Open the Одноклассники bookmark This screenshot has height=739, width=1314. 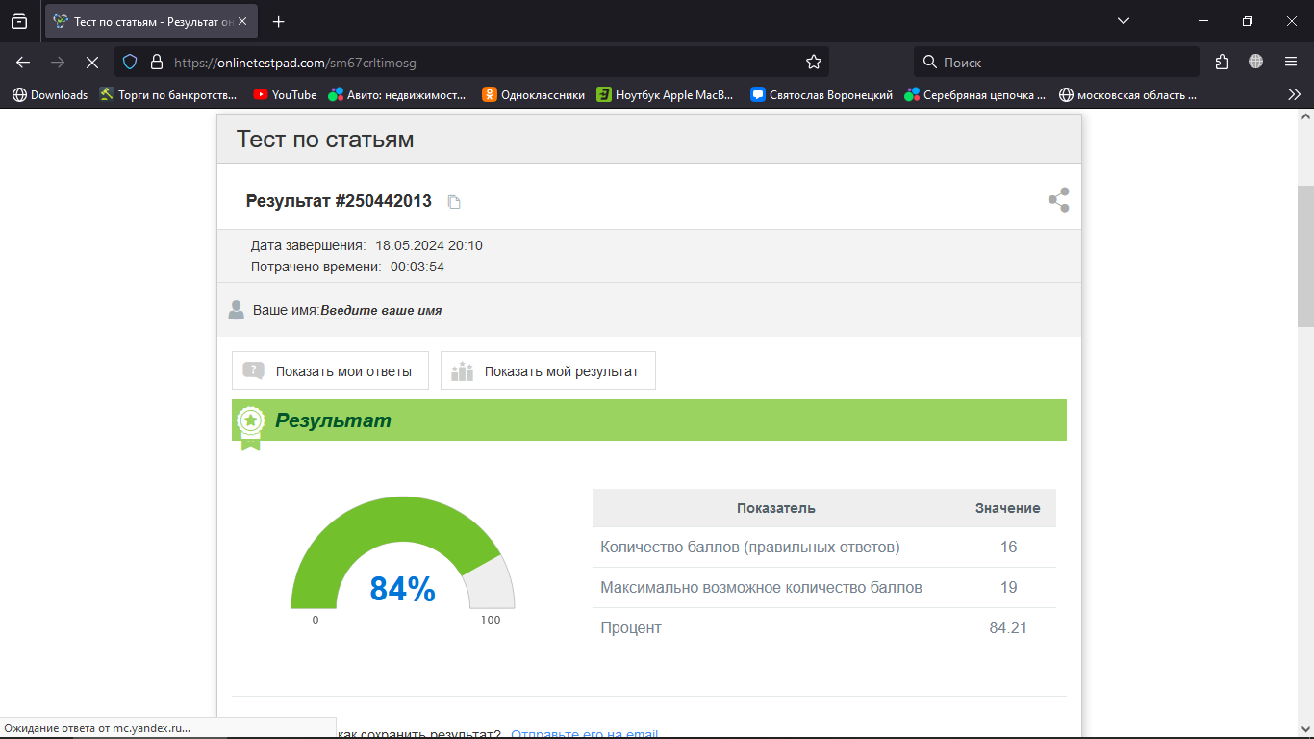(x=534, y=94)
